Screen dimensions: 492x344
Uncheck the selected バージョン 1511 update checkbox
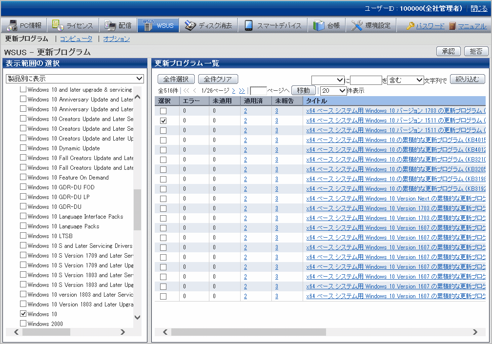point(163,121)
